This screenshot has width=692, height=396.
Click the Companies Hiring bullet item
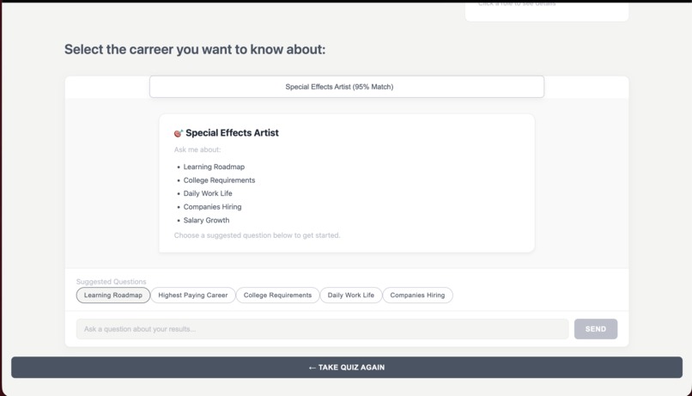click(x=212, y=207)
